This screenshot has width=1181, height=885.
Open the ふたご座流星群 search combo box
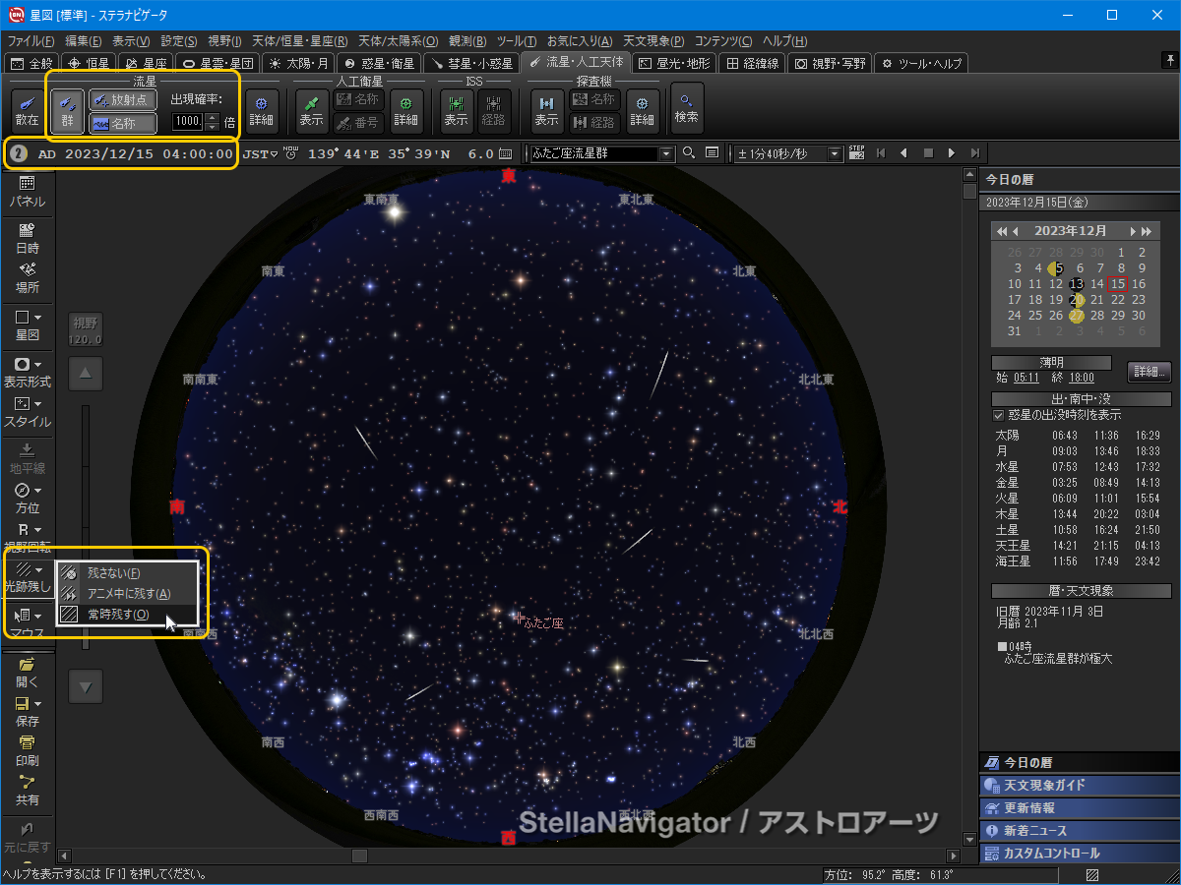[601, 153]
